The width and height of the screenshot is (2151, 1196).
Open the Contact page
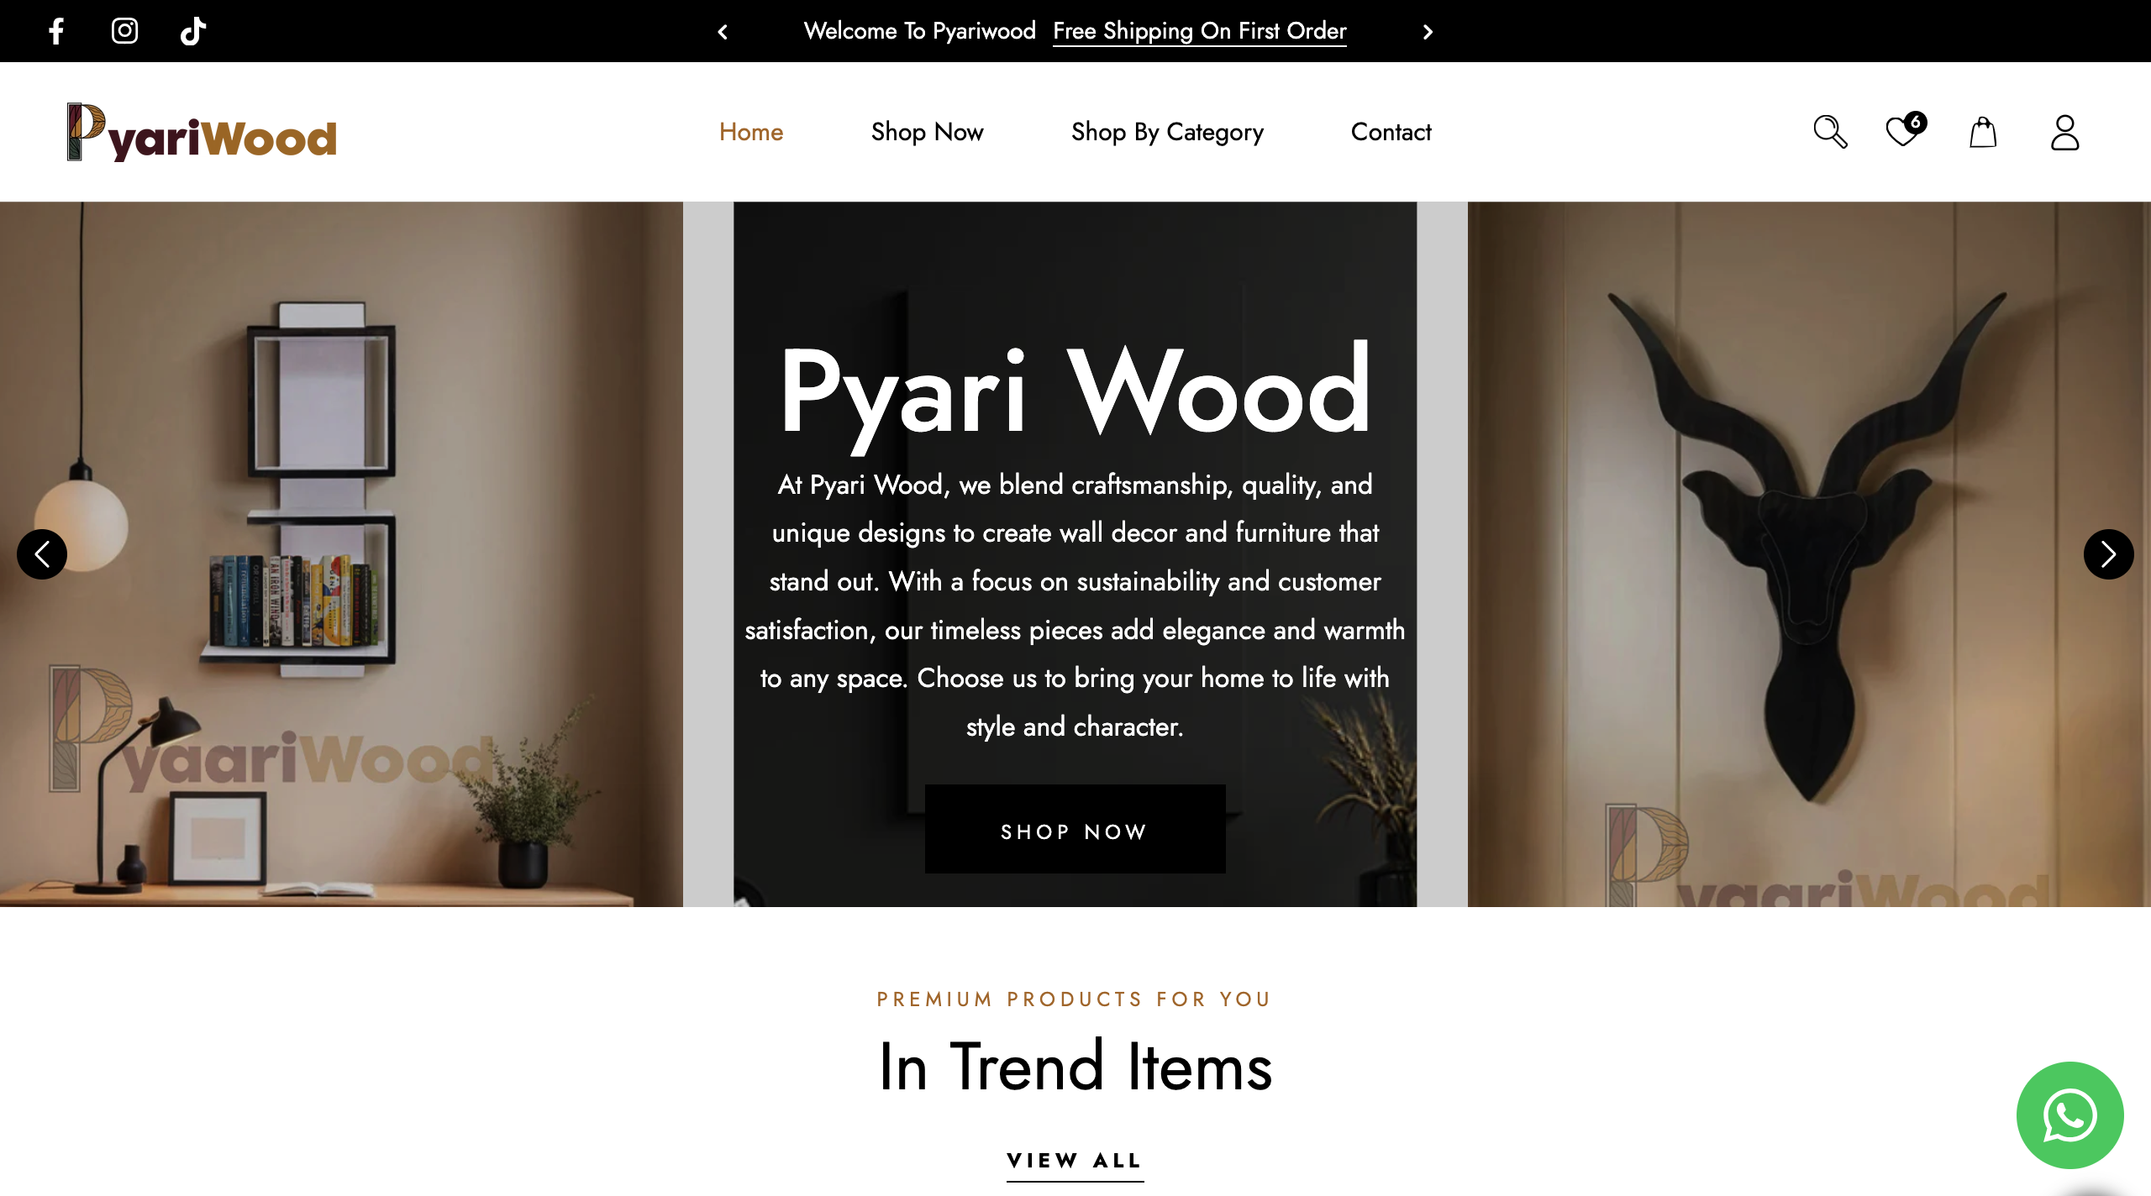tap(1391, 132)
